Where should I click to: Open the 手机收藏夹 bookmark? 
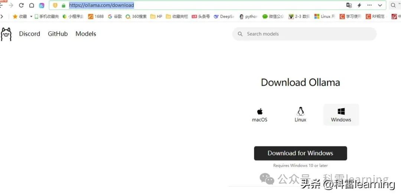(46, 16)
